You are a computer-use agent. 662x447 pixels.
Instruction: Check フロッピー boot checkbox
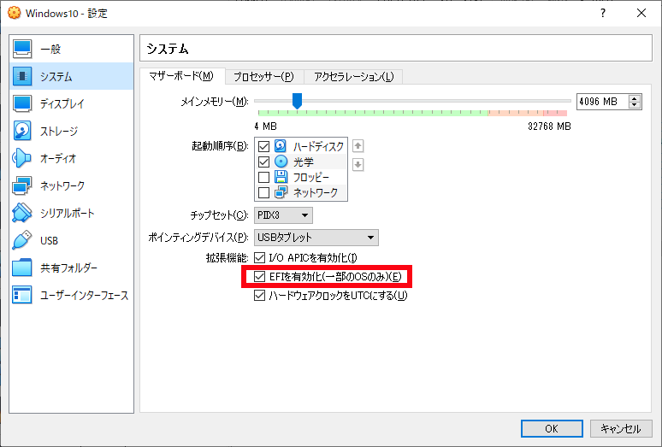click(264, 177)
